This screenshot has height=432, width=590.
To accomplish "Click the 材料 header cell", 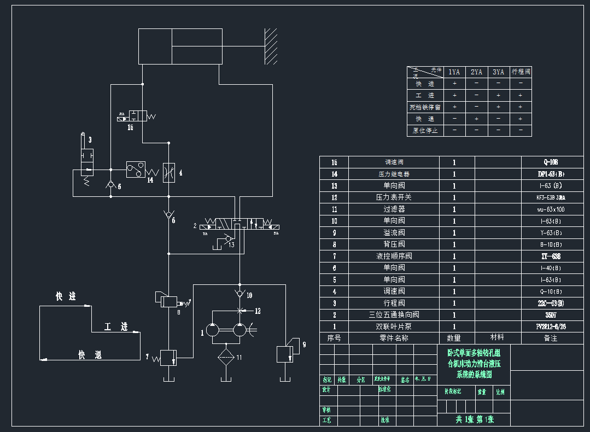I will point(498,337).
